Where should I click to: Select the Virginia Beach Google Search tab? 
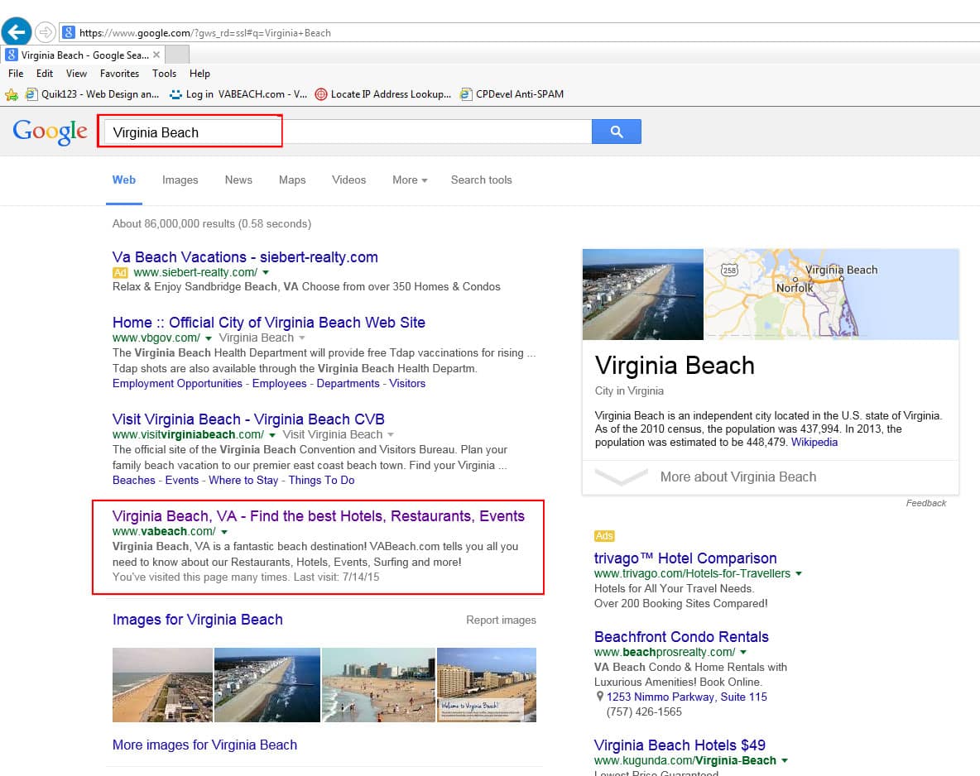(84, 55)
